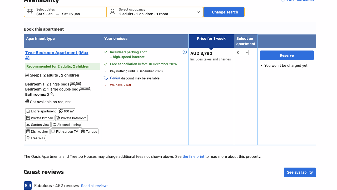337x190 pixels.
Task: Click the Genius discount tag icon
Action: (x=106, y=78)
